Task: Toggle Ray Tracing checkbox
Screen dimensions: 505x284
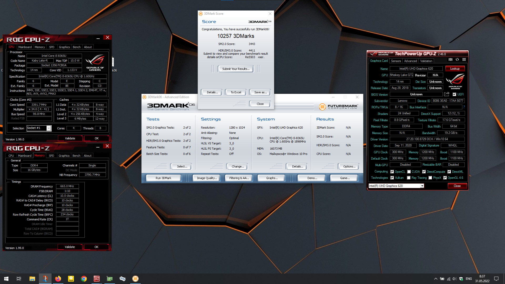Action: (x=409, y=178)
